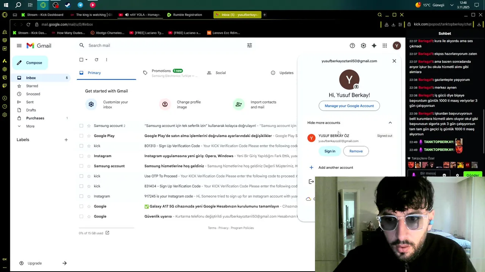
Task: Click Manage your Google Account
Action: coord(349,106)
